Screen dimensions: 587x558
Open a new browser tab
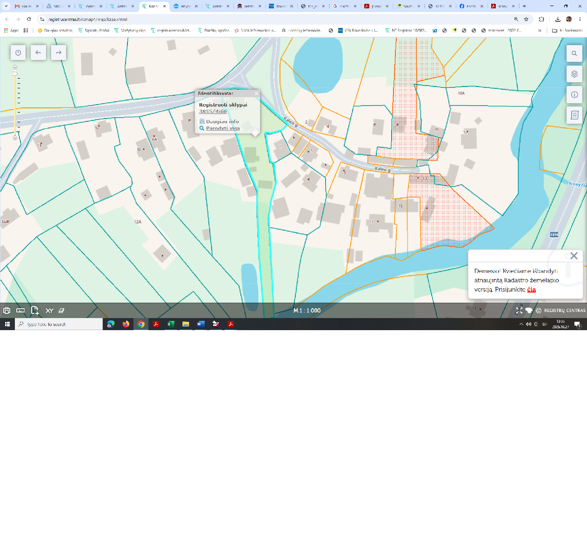[x=525, y=7]
